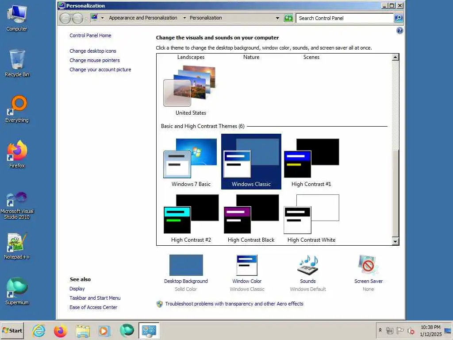
Task: Click the Personalization taskbar button
Action: point(149,331)
